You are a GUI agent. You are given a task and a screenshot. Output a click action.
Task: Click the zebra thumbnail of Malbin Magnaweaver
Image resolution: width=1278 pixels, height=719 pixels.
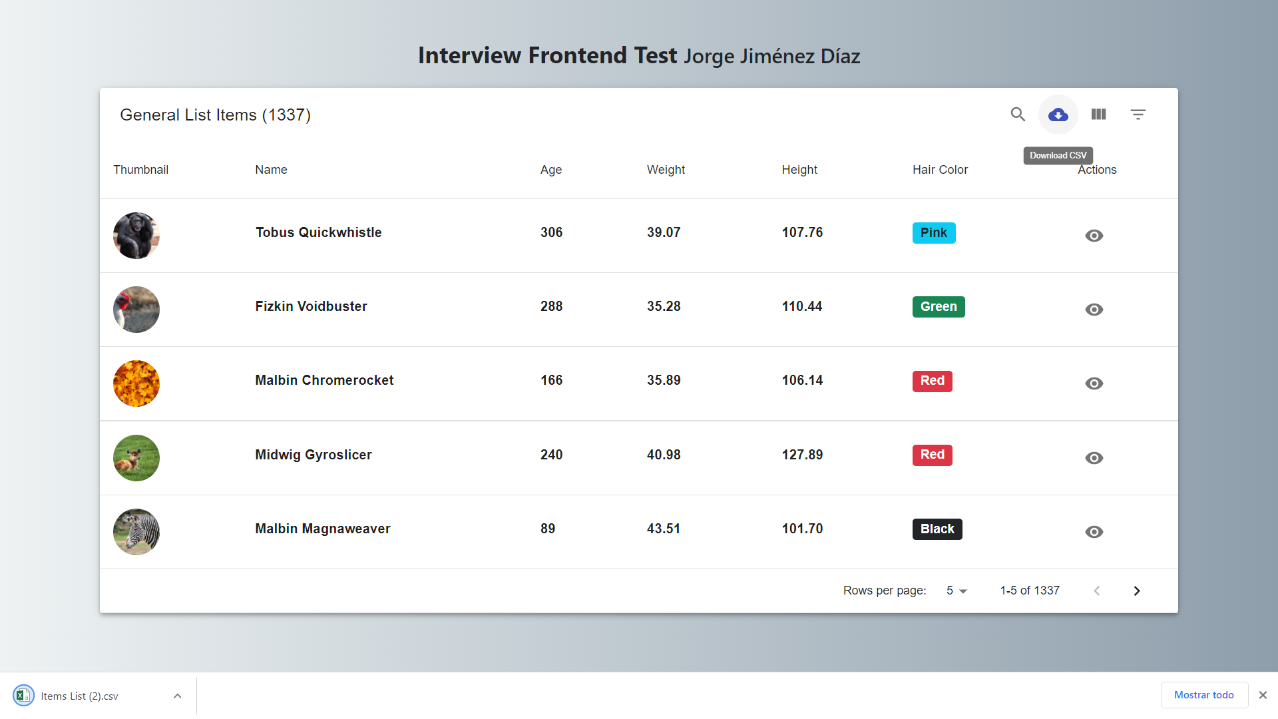[136, 532]
